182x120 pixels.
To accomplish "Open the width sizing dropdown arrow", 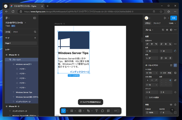I will pos(156,73).
